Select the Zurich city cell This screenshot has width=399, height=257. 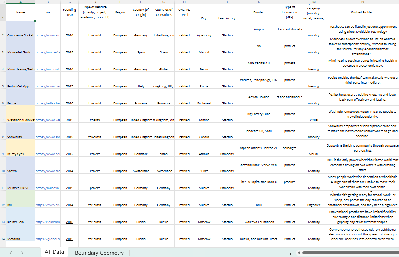coord(204,165)
